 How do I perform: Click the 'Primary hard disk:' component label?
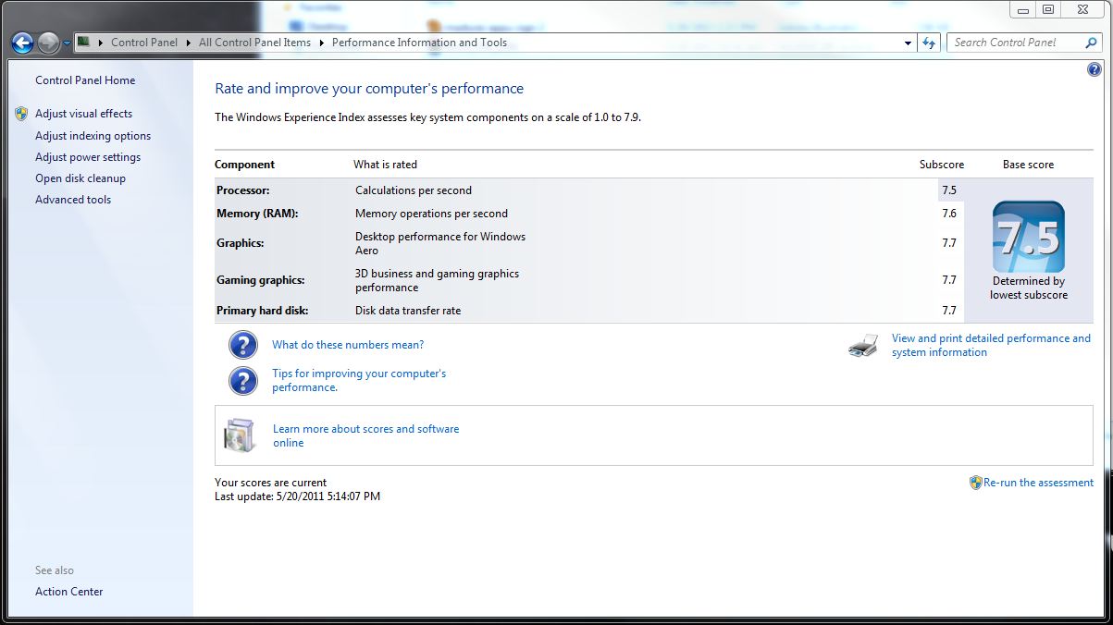263,311
